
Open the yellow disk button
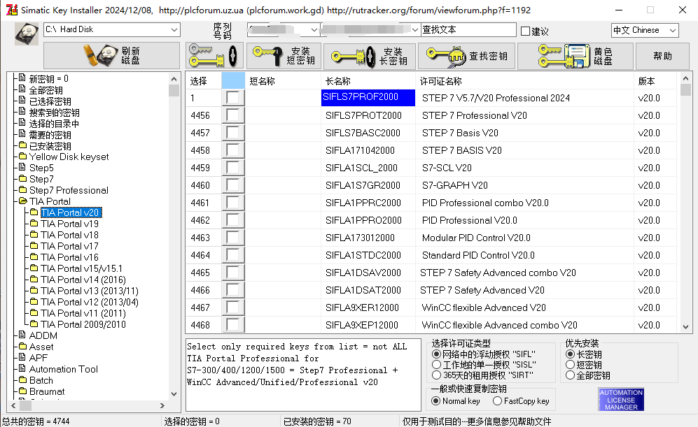575,56
